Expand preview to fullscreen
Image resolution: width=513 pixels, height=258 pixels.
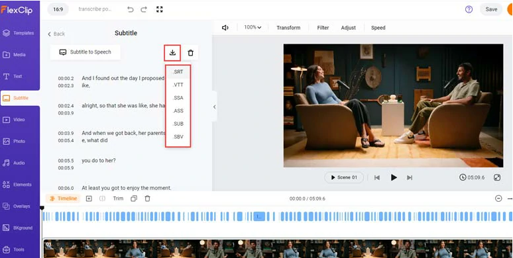(497, 177)
